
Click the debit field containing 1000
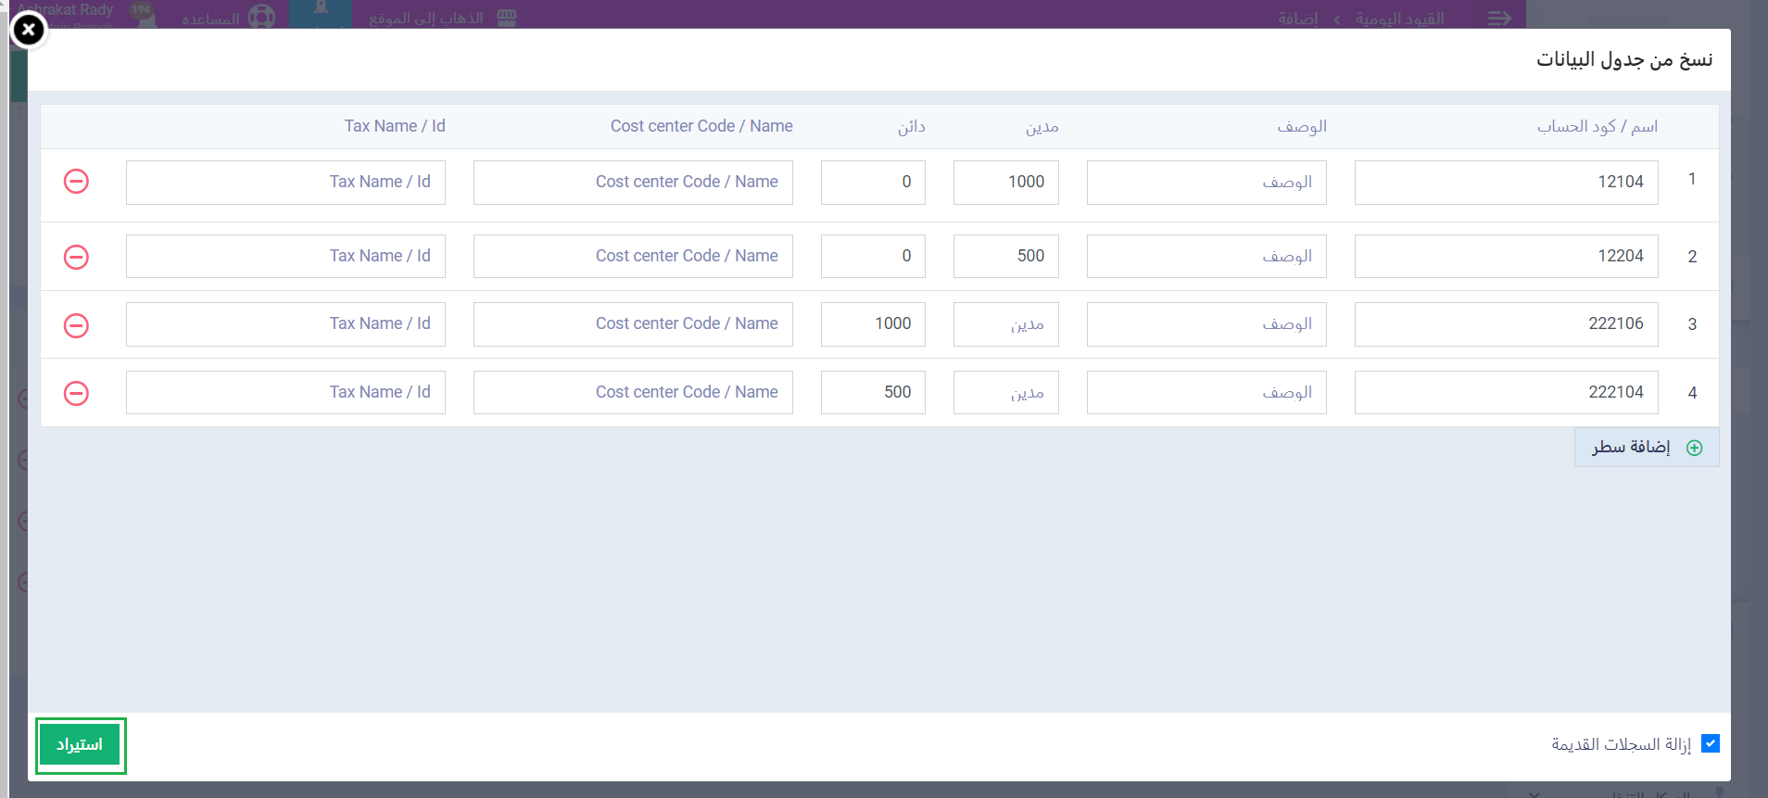[1005, 183]
